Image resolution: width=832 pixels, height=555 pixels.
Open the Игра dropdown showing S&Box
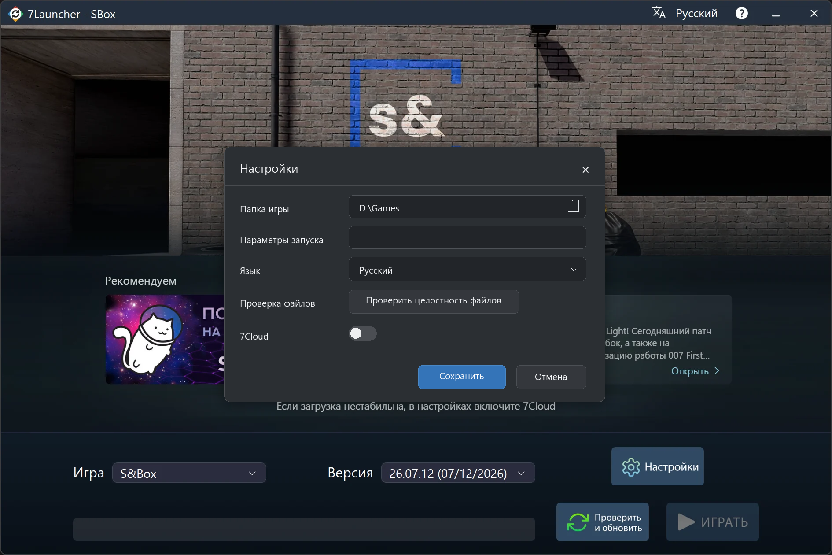point(189,473)
